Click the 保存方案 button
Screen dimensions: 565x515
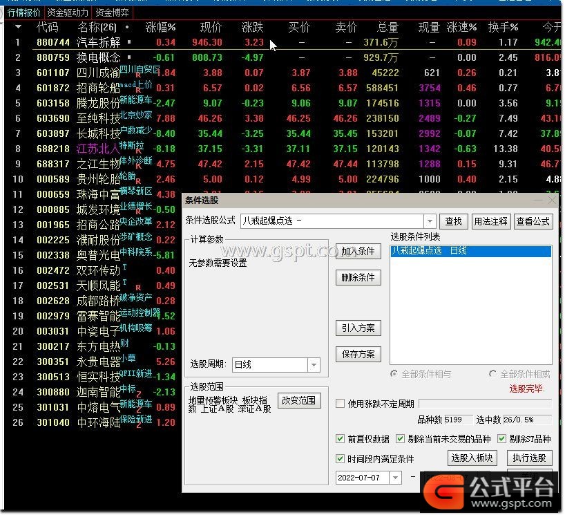click(358, 354)
